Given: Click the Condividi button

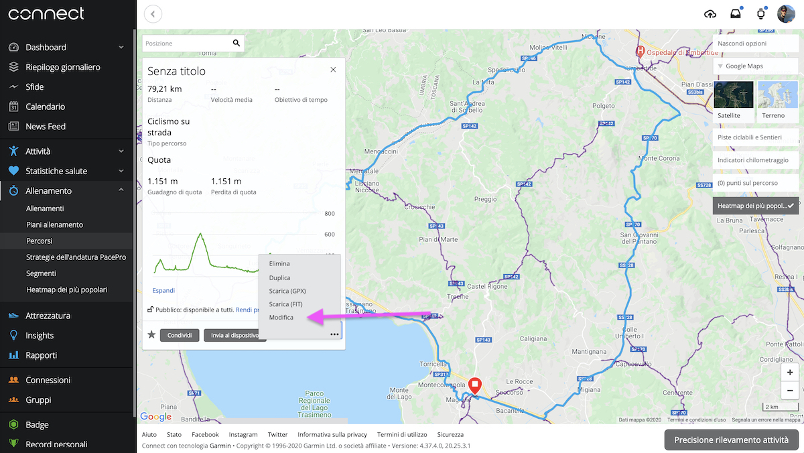Looking at the screenshot, I should pos(180,334).
